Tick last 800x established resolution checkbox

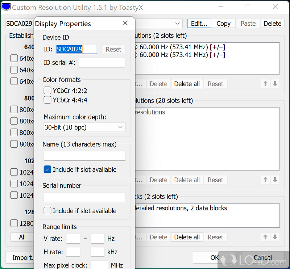pos(14,144)
